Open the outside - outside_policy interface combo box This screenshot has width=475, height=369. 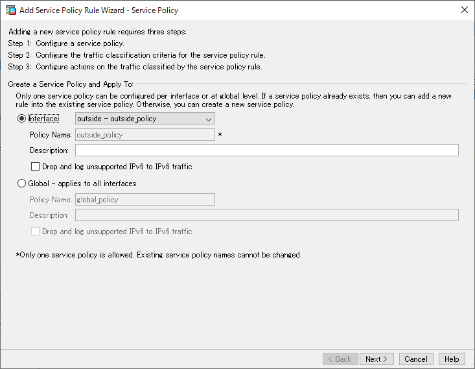click(145, 119)
